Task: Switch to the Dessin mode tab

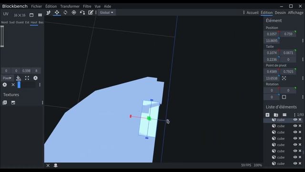Action: tap(280, 12)
